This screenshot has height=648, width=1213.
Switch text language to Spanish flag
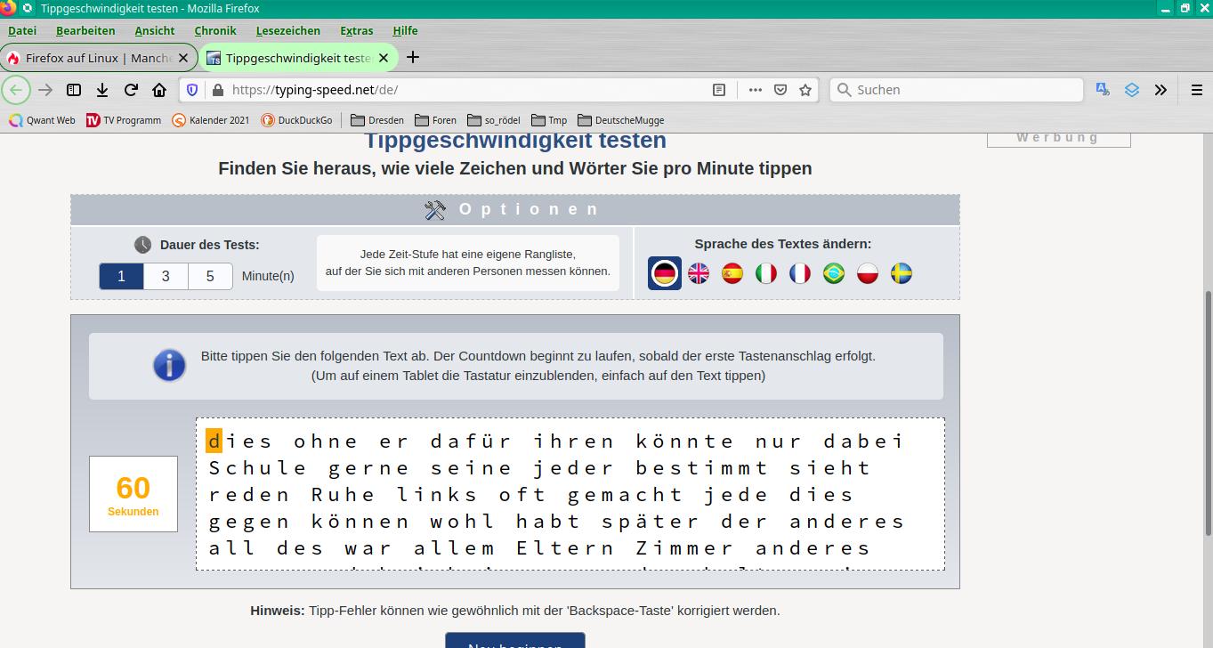click(x=732, y=273)
